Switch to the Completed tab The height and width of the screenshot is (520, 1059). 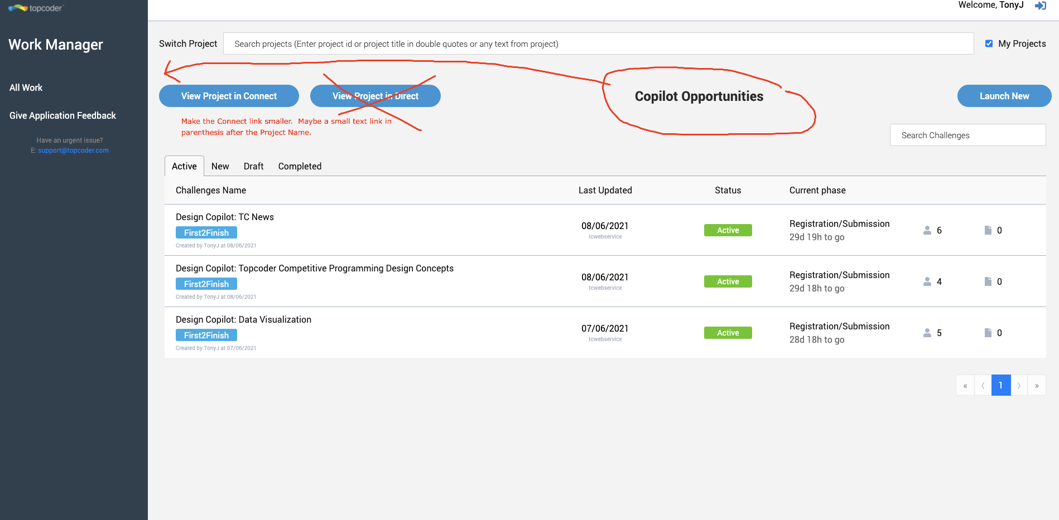(300, 166)
